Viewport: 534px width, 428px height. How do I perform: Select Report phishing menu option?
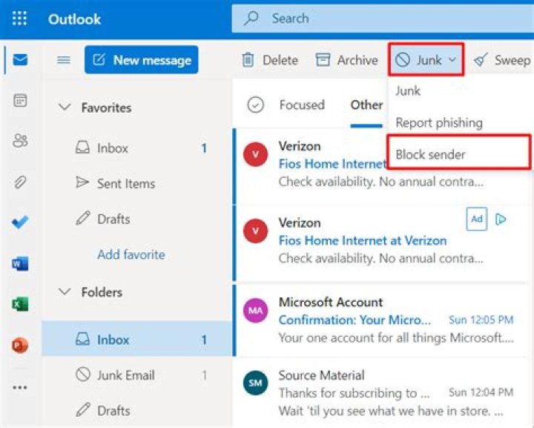pos(438,122)
